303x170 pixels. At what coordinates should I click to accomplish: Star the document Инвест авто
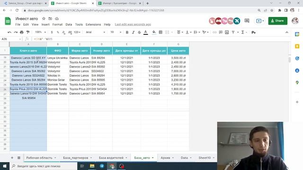click(x=44, y=19)
